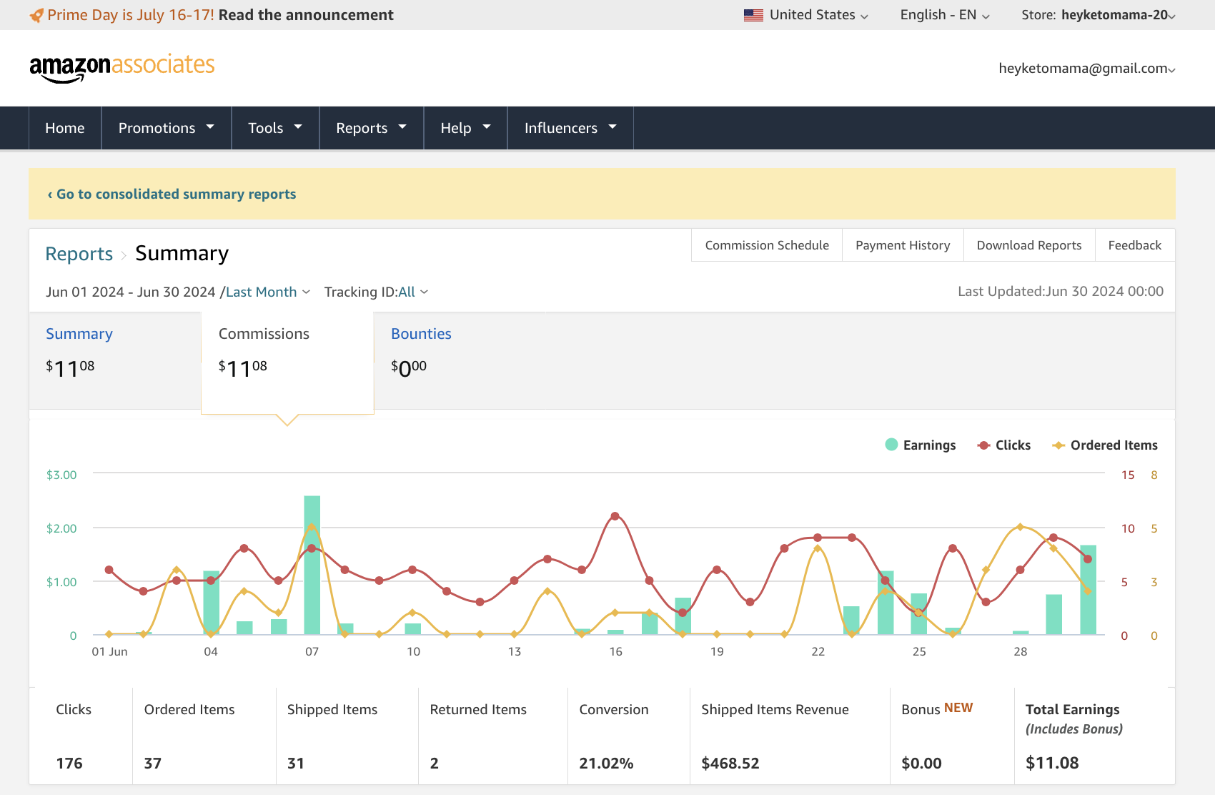Go to consolidated summary reports
This screenshot has height=795, width=1215.
tap(172, 194)
